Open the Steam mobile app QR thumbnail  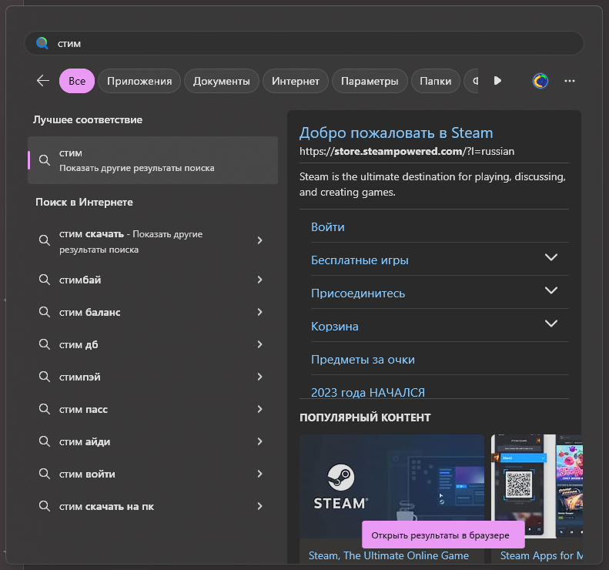point(537,487)
